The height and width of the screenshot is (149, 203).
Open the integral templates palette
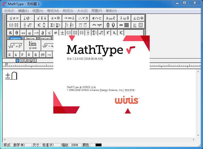click(69, 25)
